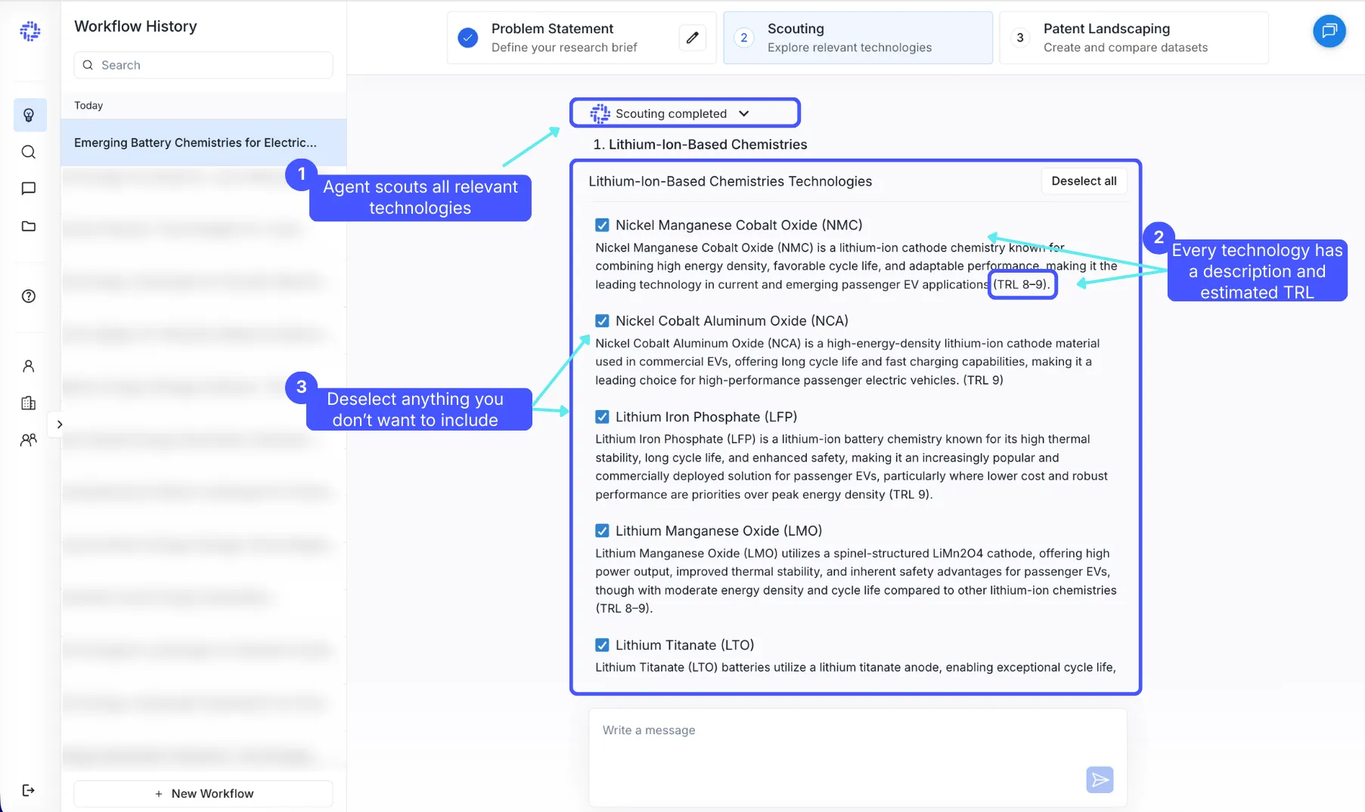Click the Workflow History title
The width and height of the screenshot is (1365, 812).
135,26
